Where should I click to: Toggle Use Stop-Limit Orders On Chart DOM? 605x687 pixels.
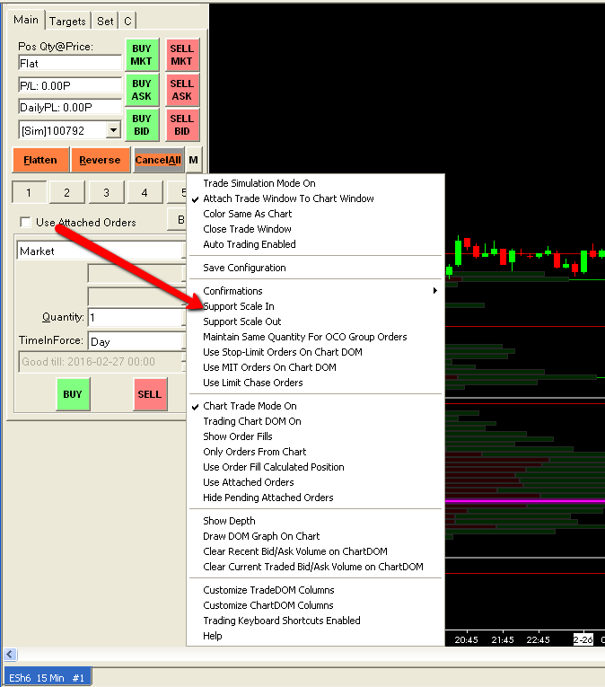315,352
